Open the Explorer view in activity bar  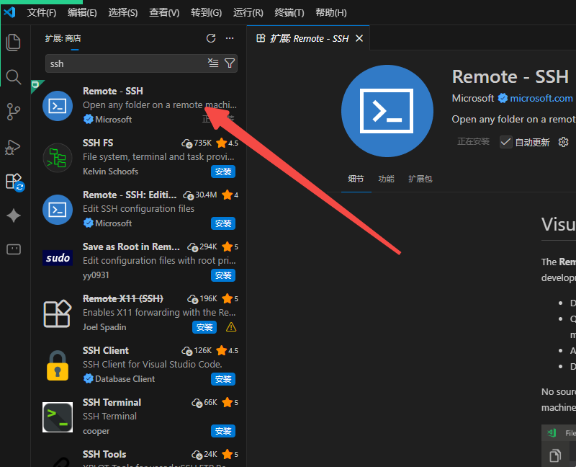pyautogui.click(x=14, y=42)
